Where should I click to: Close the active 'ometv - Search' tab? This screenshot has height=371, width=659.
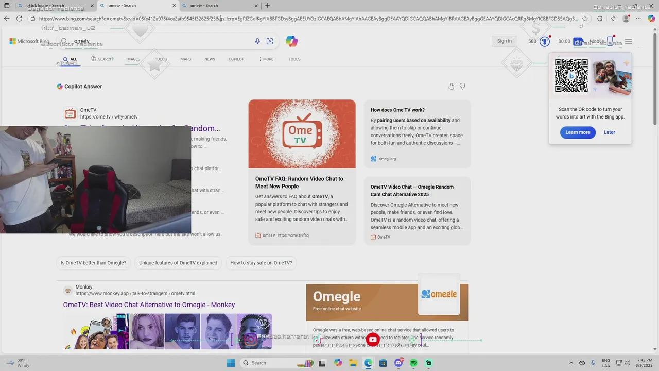pyautogui.click(x=175, y=6)
